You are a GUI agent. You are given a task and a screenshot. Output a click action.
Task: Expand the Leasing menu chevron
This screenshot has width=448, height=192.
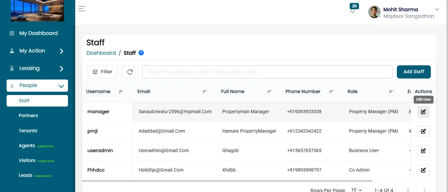point(61,69)
